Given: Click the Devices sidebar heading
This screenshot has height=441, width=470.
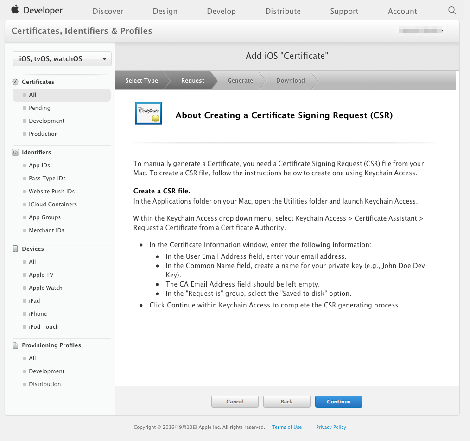Looking at the screenshot, I should click(x=32, y=249).
